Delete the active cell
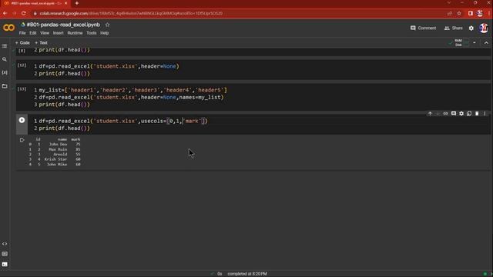The height and width of the screenshot is (277, 493). (477, 113)
